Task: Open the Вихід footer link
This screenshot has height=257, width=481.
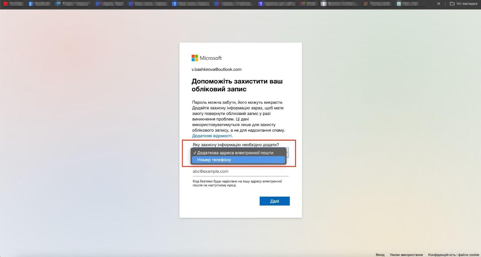Action: 380,255
